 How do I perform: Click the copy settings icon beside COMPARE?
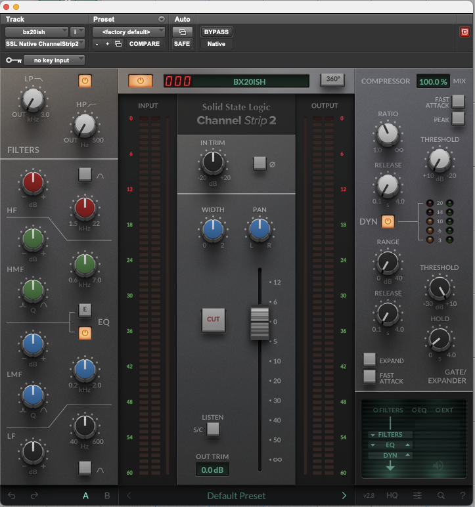(118, 43)
